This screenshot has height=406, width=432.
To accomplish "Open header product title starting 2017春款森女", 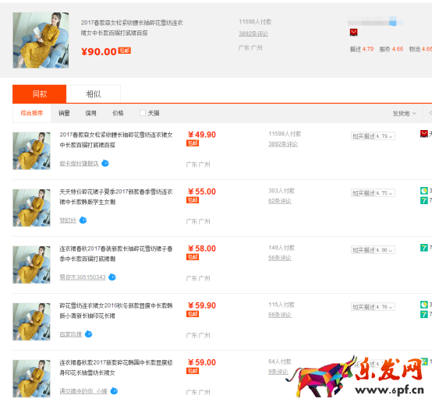I will [x=132, y=28].
